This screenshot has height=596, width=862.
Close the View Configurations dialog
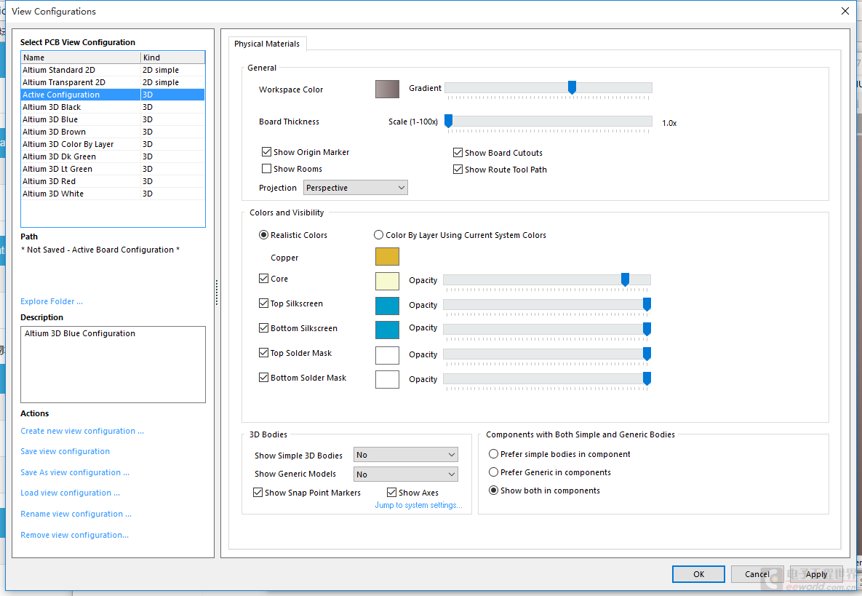845,11
